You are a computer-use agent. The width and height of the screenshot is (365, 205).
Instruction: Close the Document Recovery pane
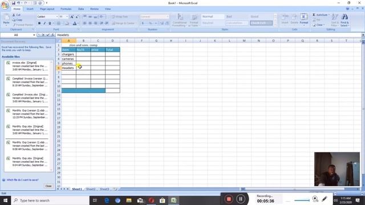pos(48,186)
